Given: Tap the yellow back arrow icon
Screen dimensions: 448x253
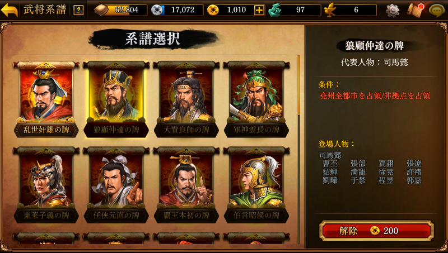Looking at the screenshot, I should tap(10, 10).
